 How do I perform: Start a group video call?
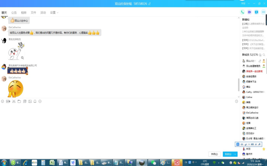coord(249,12)
